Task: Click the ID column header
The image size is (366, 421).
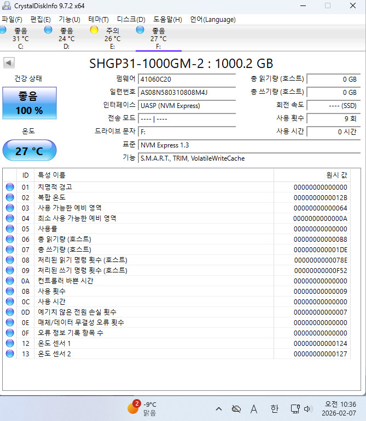Action: pyautogui.click(x=26, y=175)
